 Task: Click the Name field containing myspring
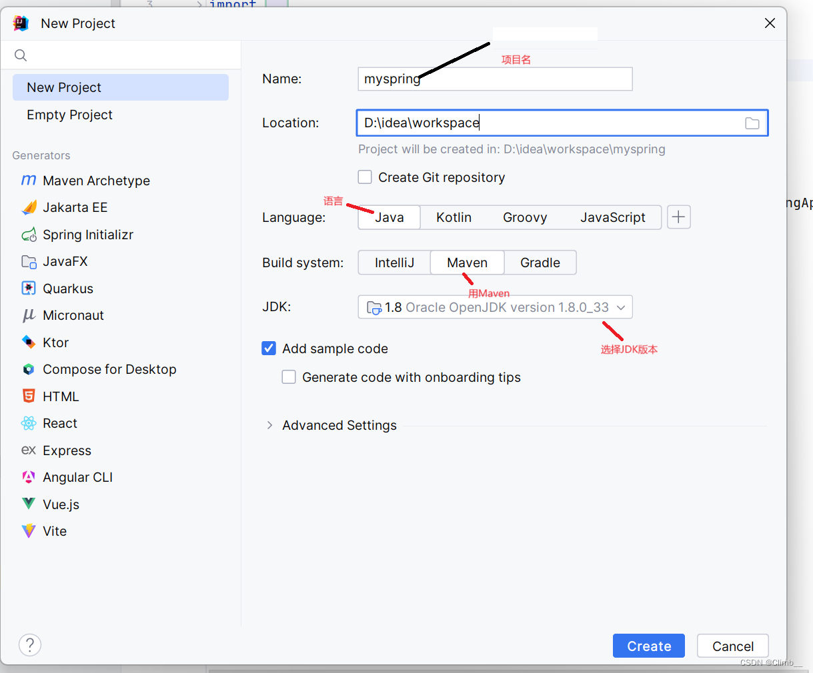(495, 79)
